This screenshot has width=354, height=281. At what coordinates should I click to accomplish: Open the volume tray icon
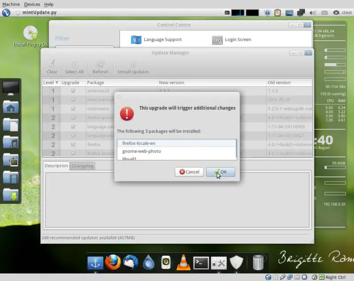coord(313,13)
